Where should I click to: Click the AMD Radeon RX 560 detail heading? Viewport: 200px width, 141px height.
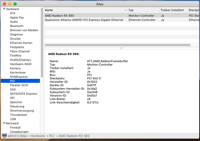pyautogui.click(x=64, y=54)
